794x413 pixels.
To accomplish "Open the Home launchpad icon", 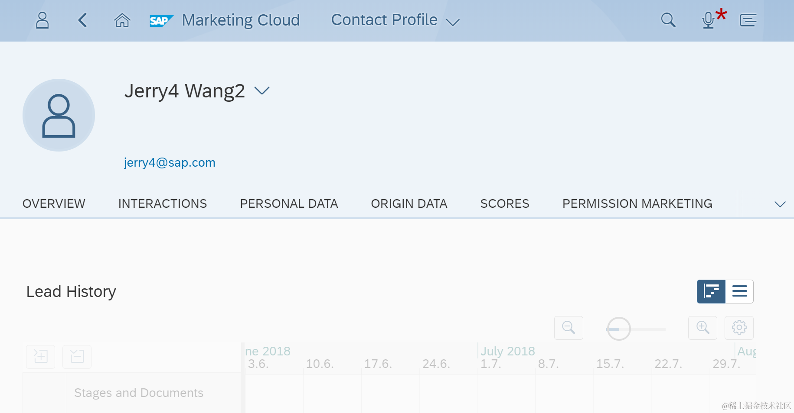I will pos(122,20).
